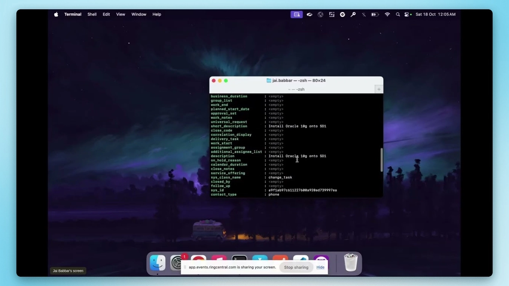Open the Shell menu
The height and width of the screenshot is (286, 509).
click(x=92, y=14)
